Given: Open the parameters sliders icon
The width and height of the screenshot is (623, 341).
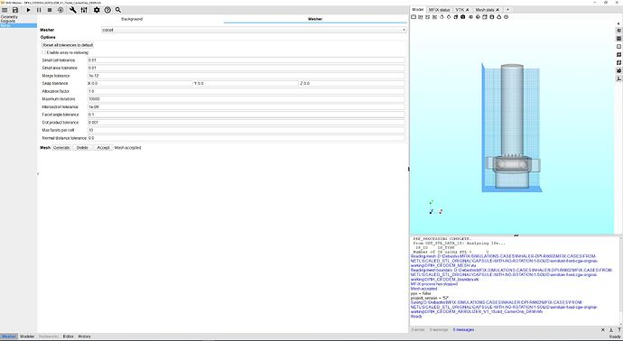Looking at the screenshot, I should (x=84, y=10).
